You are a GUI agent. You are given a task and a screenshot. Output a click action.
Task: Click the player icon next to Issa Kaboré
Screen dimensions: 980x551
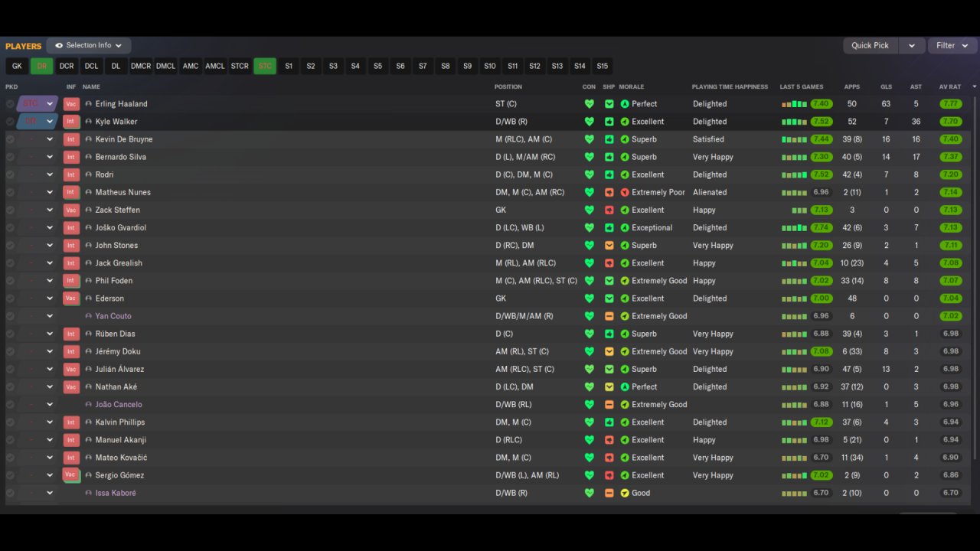[89, 493]
